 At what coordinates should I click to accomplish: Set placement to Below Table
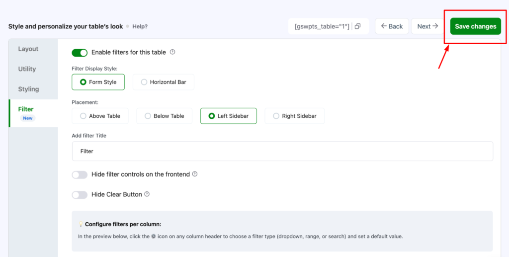click(x=164, y=116)
